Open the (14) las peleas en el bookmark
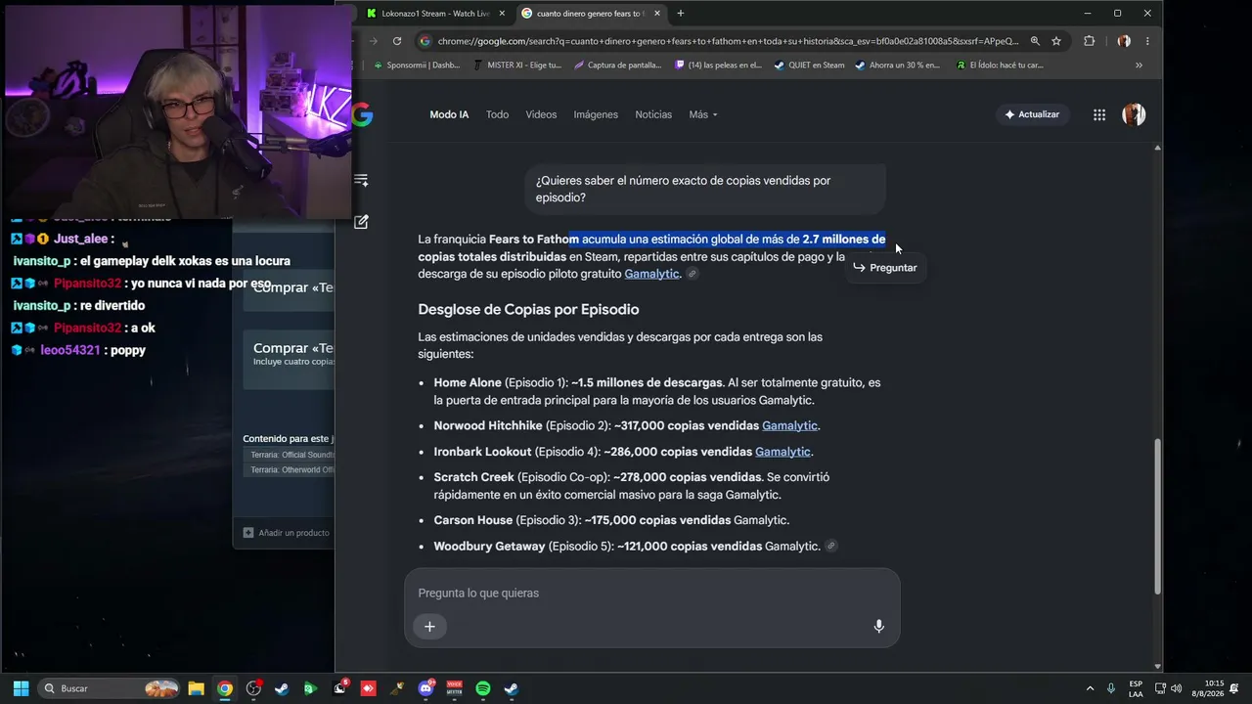The width and height of the screenshot is (1252, 704). click(x=718, y=66)
